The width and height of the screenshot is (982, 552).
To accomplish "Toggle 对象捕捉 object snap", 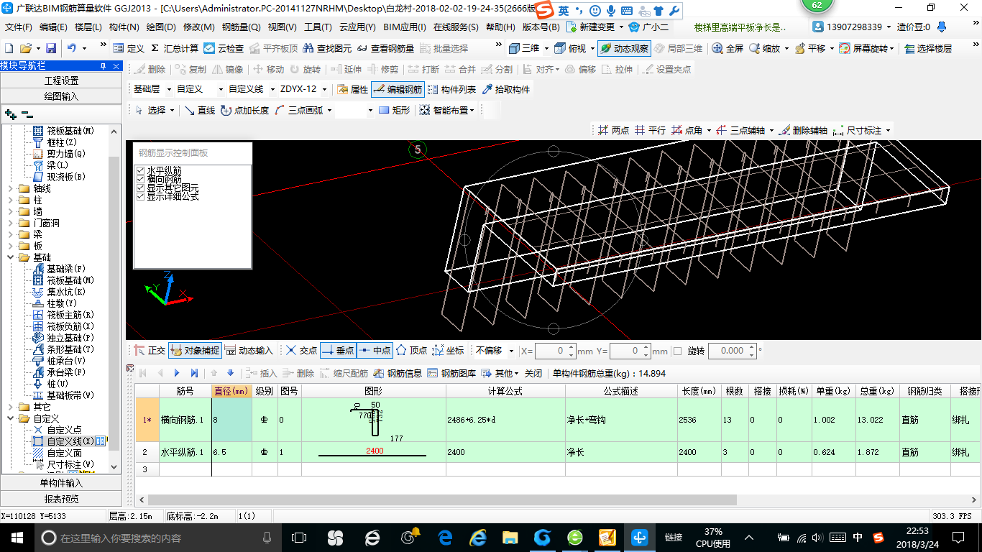I will click(x=194, y=351).
